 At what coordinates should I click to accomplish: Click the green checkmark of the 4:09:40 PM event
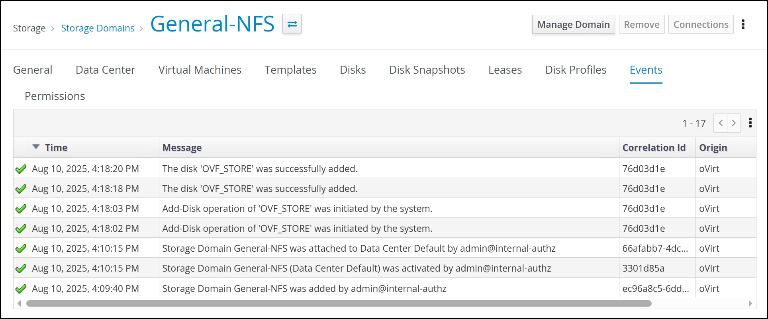point(21,289)
